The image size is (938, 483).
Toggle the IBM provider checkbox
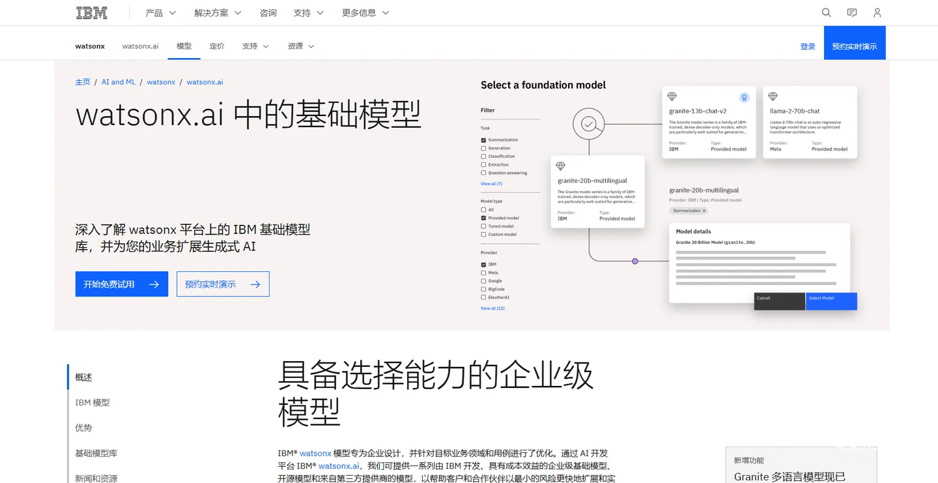(483, 265)
